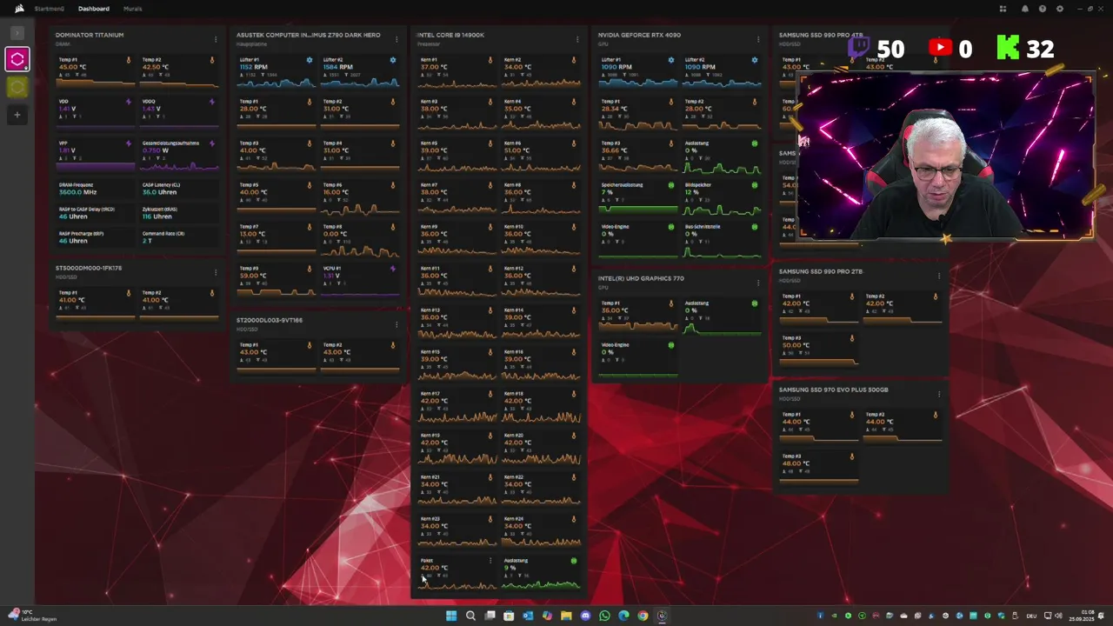Click Gesamtleistungsaufnahme power lightning icon
The height and width of the screenshot is (626, 1113).
[x=212, y=143]
